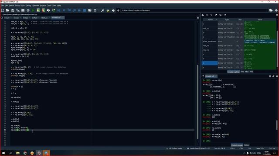Open the Search menu
Viewport: 279px width, 156px height.
[x=11, y=6]
